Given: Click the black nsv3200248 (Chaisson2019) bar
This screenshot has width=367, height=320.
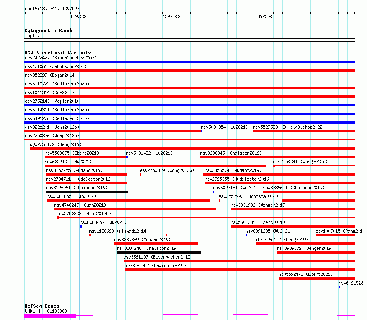Looking at the screenshot, I should point(159,252).
